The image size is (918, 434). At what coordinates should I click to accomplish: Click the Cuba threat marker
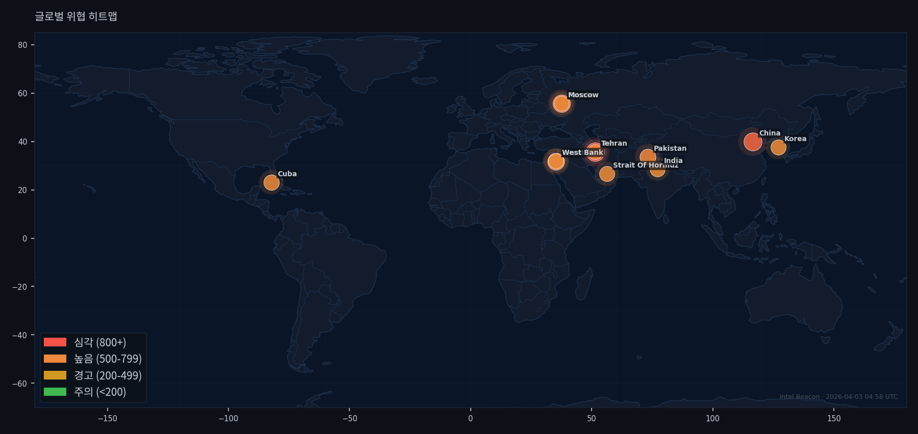(271, 182)
